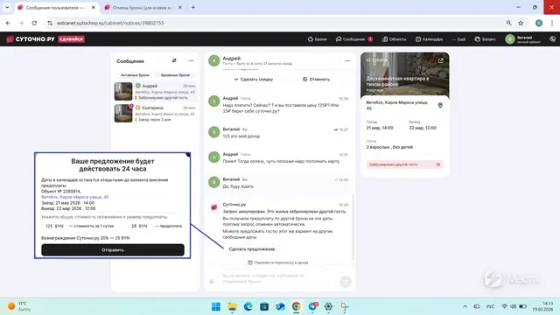Open 'Баланс' in the top menu
The image size is (560, 315).
[x=485, y=39]
